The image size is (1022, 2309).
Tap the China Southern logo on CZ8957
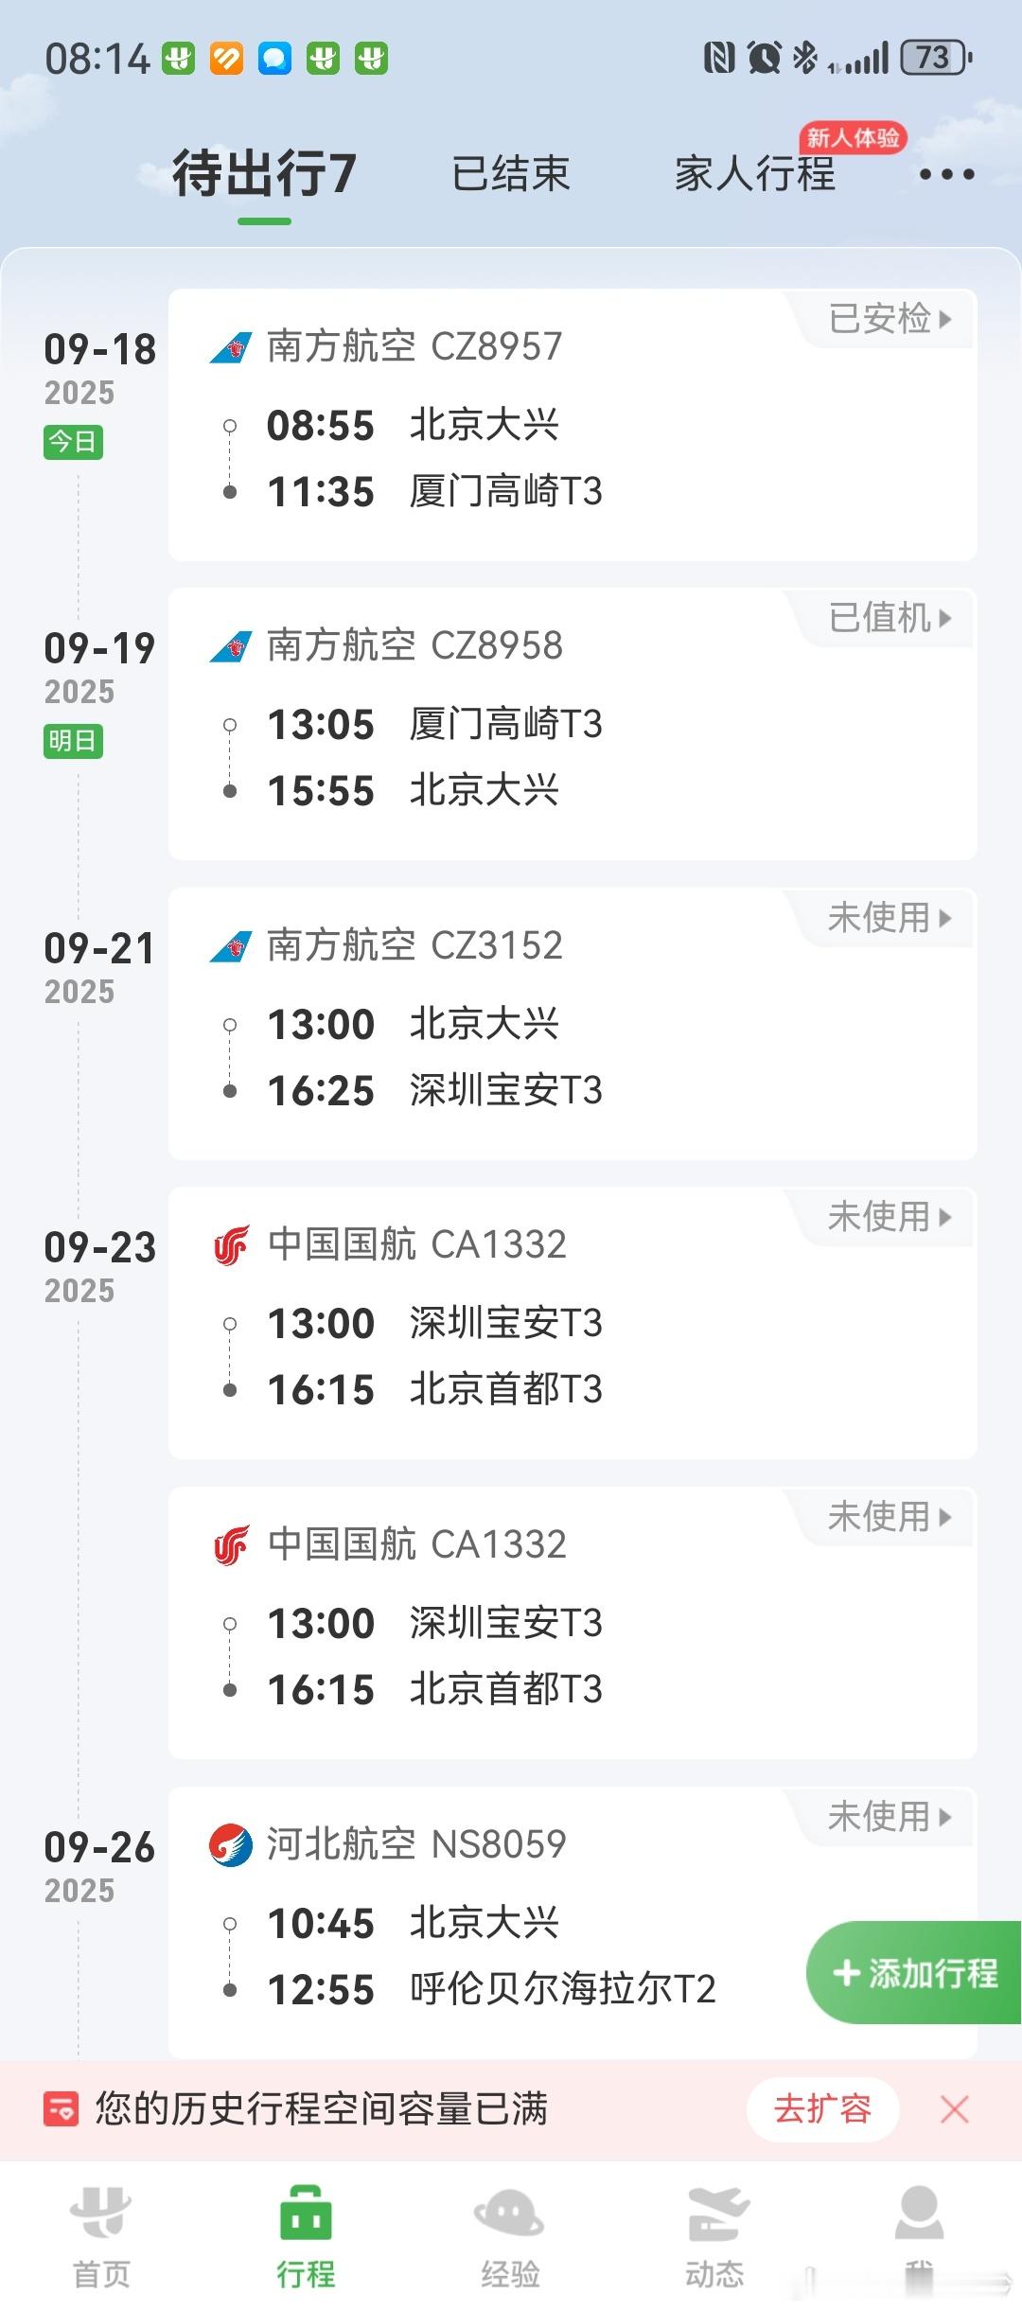tap(231, 347)
